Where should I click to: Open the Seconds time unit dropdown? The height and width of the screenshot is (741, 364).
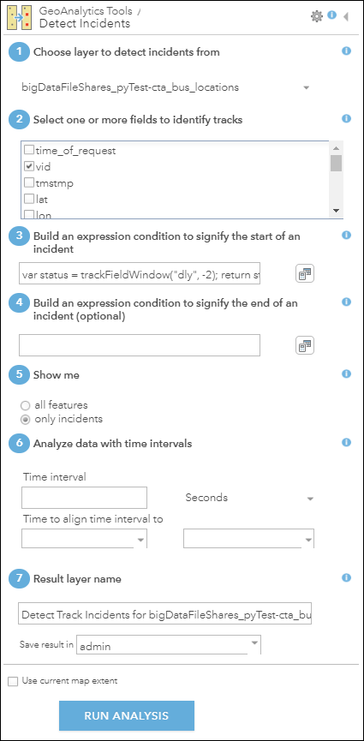(248, 498)
